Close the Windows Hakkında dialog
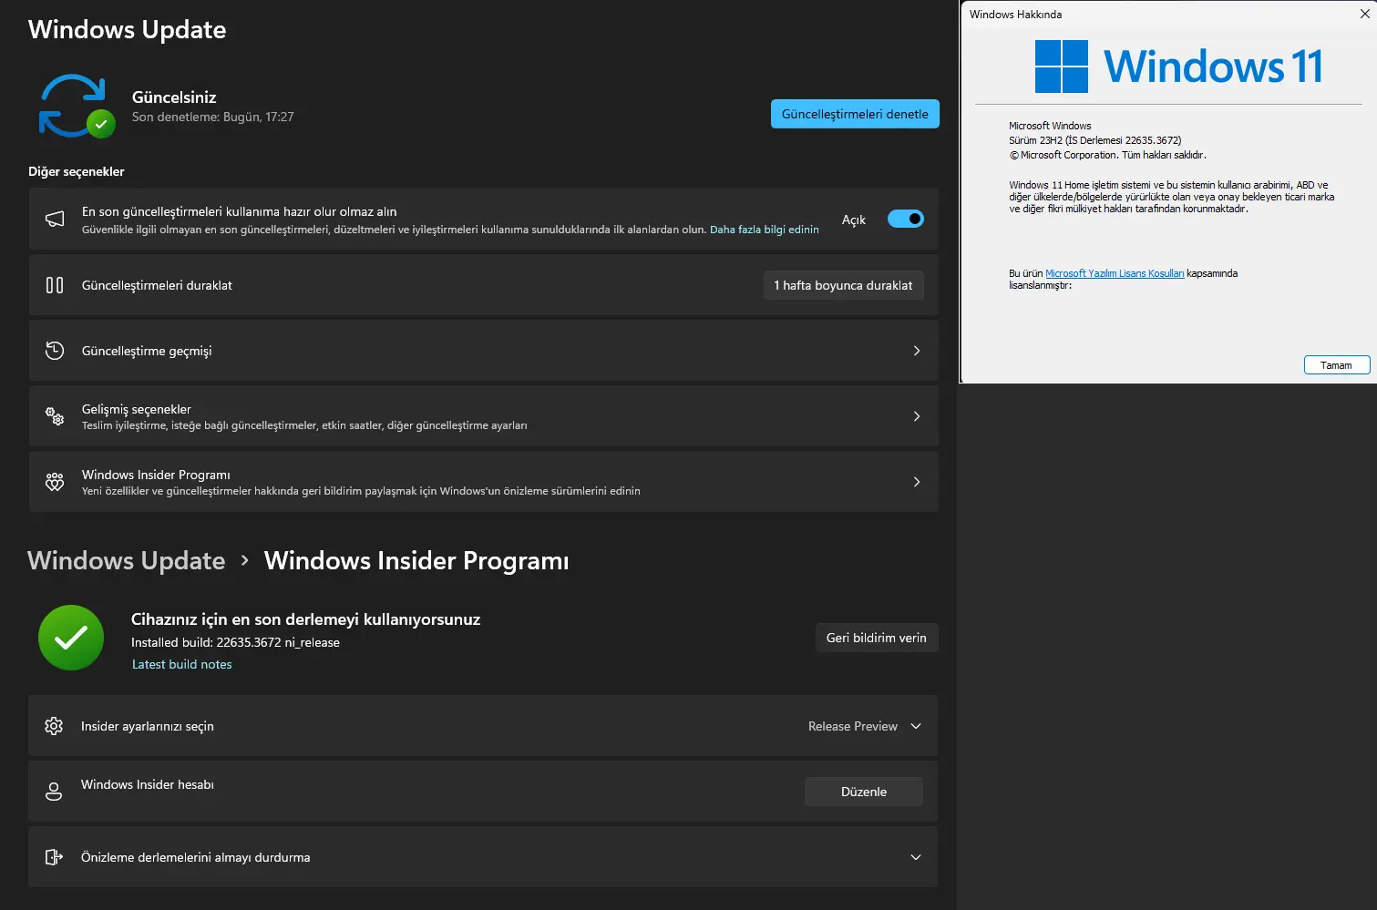Viewport: 1377px width, 910px height. point(1364,14)
